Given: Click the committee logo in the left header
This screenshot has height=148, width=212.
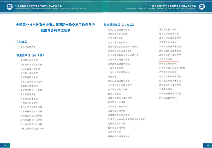Looking at the screenshot, I should coord(10,7).
